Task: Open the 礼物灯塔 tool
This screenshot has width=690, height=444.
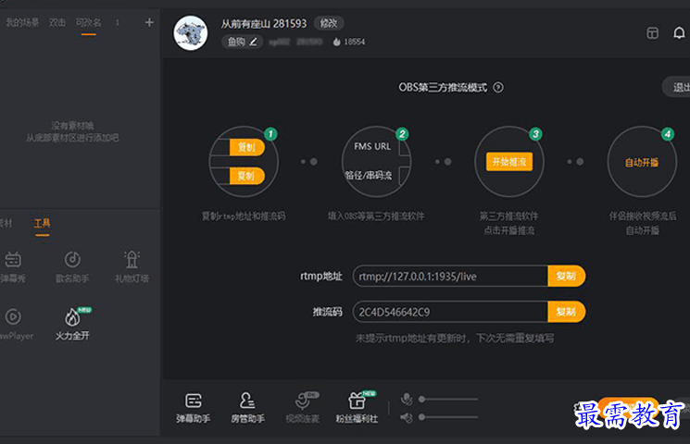Action: click(x=132, y=267)
